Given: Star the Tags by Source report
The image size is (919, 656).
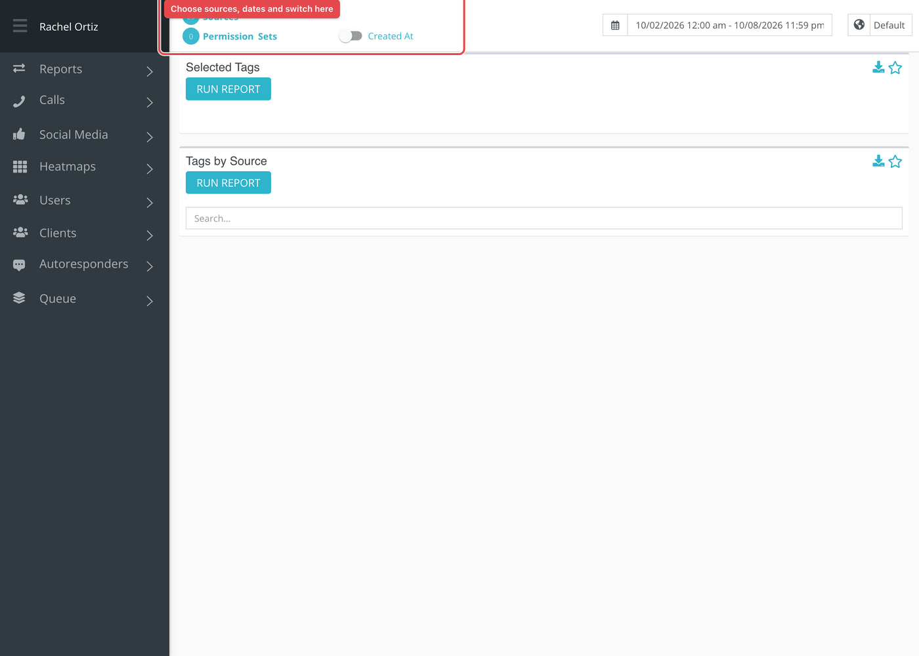Looking at the screenshot, I should 895,161.
